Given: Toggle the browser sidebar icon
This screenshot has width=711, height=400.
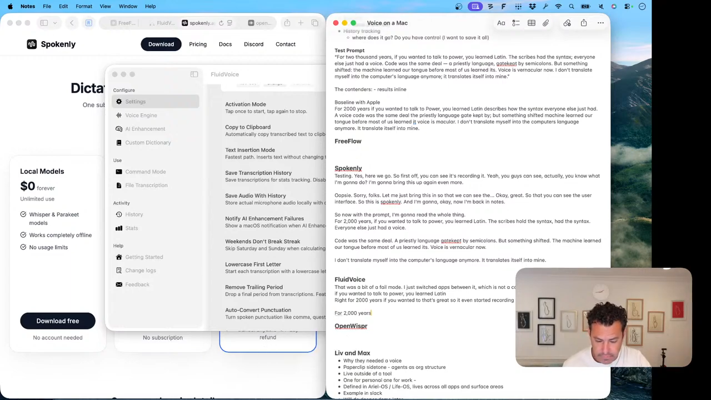Looking at the screenshot, I should click(x=44, y=23).
